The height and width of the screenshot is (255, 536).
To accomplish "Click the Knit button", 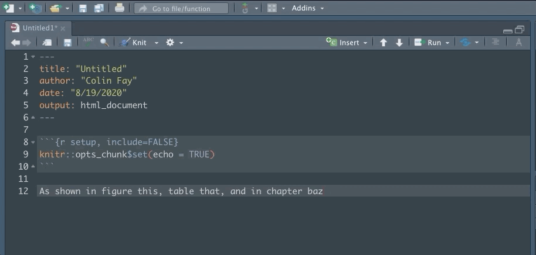I will 133,42.
